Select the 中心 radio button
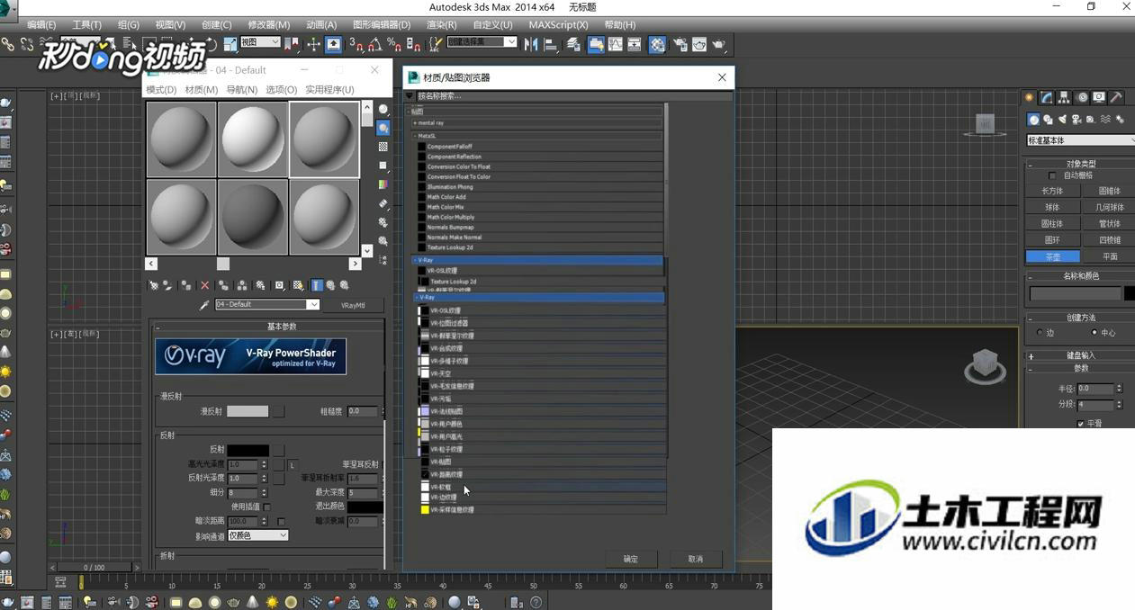Screen dimensions: 1135x610 coord(1094,332)
